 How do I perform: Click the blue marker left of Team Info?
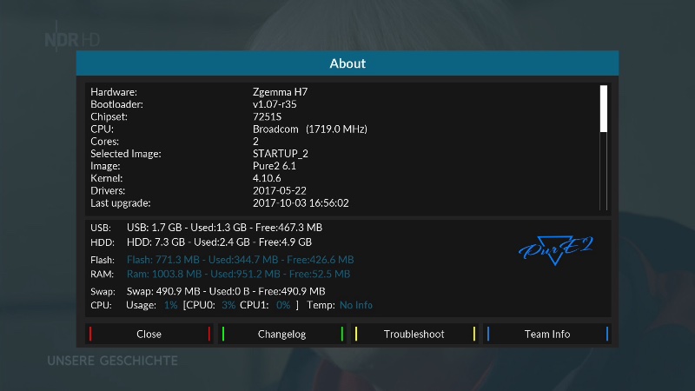point(488,334)
